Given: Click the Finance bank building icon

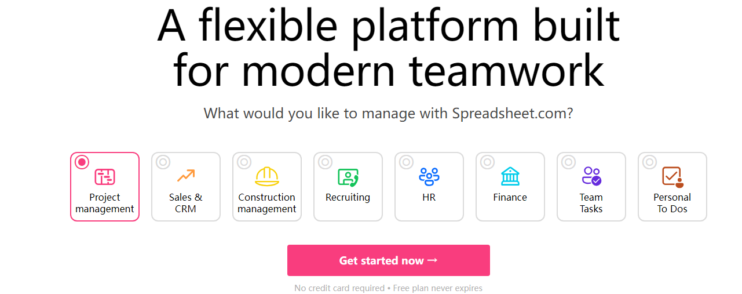Looking at the screenshot, I should point(510,176).
